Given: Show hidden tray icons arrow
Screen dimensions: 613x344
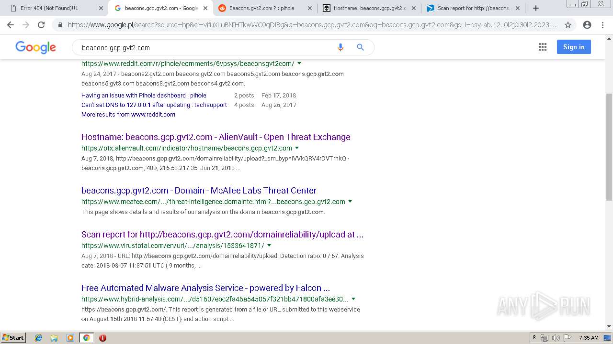Looking at the screenshot, I should (x=534, y=338).
